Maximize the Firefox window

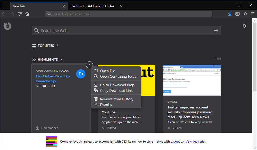point(239,5)
